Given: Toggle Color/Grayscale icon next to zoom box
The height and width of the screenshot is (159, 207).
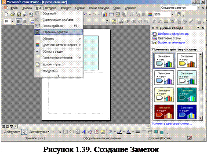Looking at the screenshot, I should click(150, 14).
